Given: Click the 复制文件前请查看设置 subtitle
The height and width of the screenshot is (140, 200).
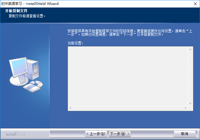Looking at the screenshot, I should [27, 16].
